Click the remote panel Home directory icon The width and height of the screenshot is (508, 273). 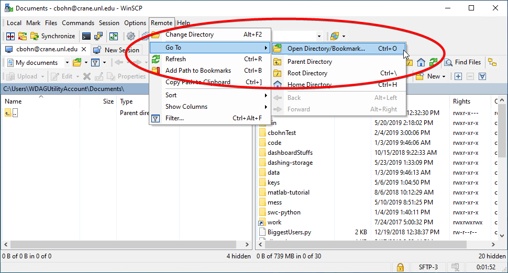[421, 62]
